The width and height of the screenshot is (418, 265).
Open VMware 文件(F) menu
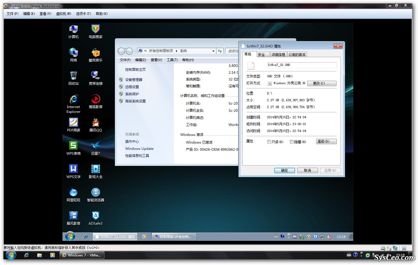click(12, 14)
